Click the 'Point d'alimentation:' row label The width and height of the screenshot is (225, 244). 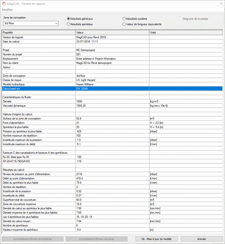coord(14,123)
